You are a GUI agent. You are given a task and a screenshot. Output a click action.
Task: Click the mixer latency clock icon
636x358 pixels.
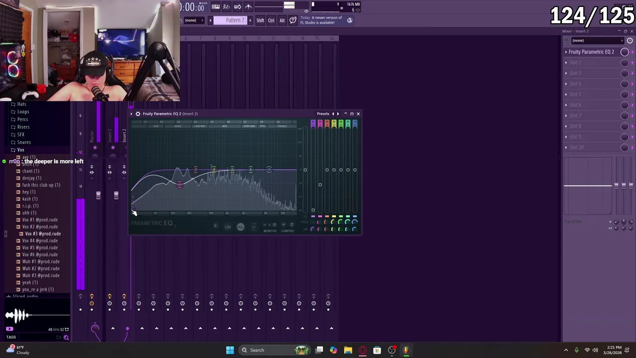point(630,40)
